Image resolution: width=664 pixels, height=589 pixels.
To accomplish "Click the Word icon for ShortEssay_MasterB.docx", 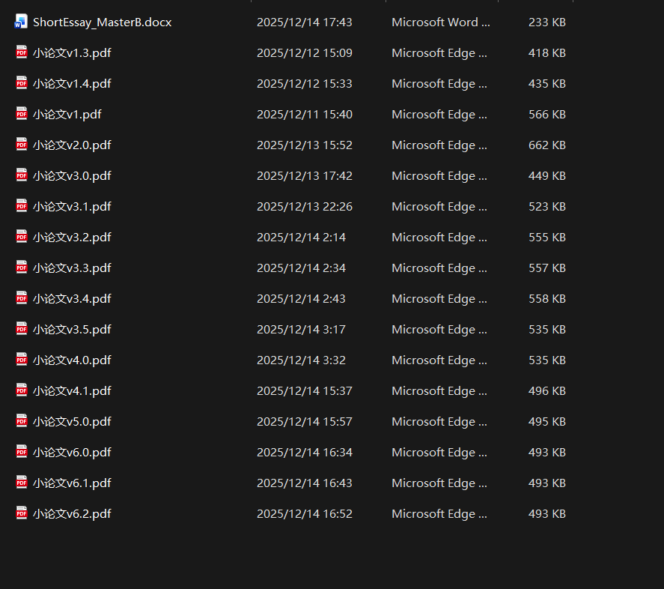I will (21, 22).
